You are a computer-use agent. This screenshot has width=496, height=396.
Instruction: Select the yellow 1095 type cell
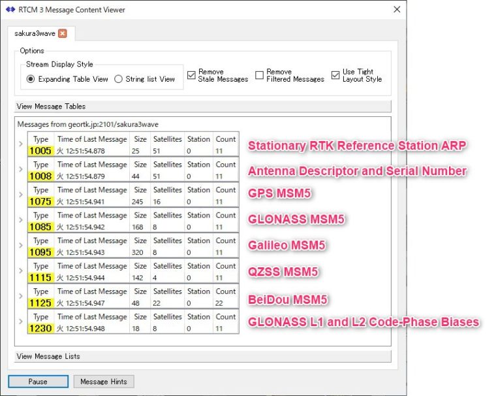pos(40,252)
